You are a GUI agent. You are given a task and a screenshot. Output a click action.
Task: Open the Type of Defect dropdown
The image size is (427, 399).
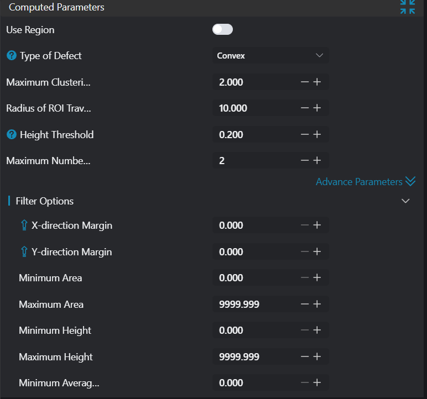(270, 56)
